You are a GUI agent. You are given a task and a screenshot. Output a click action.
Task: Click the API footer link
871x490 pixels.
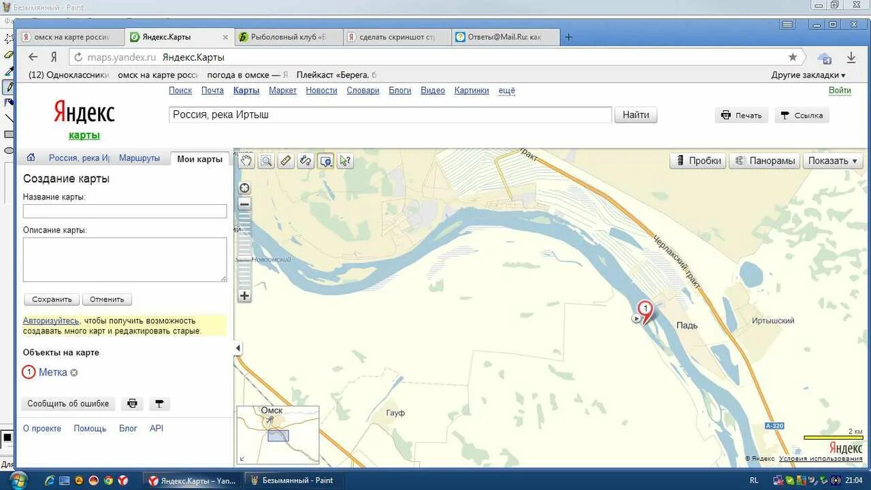pos(157,428)
